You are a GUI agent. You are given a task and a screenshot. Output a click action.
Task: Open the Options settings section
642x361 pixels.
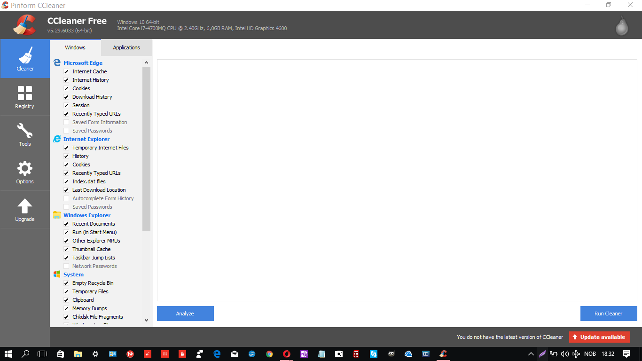click(x=25, y=172)
